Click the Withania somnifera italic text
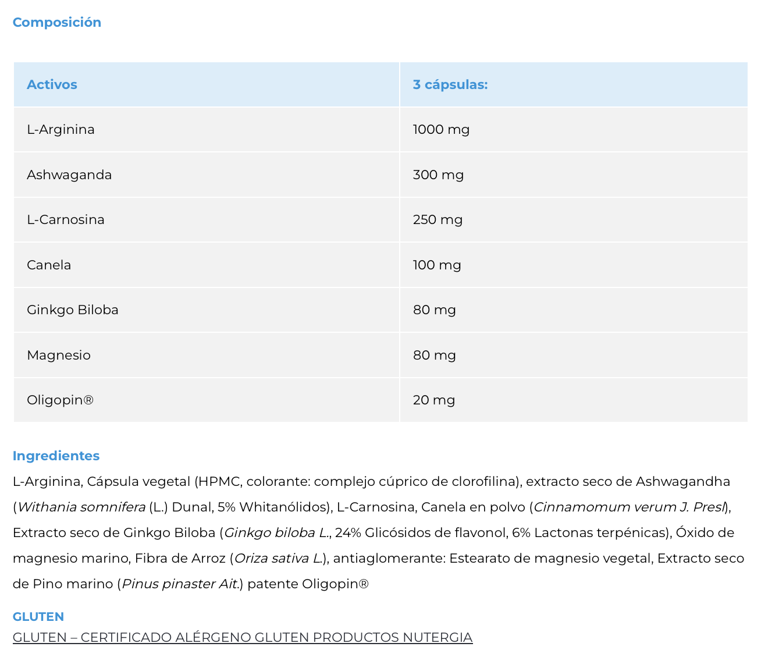Viewport: 761px width, 668px height. tap(81, 507)
